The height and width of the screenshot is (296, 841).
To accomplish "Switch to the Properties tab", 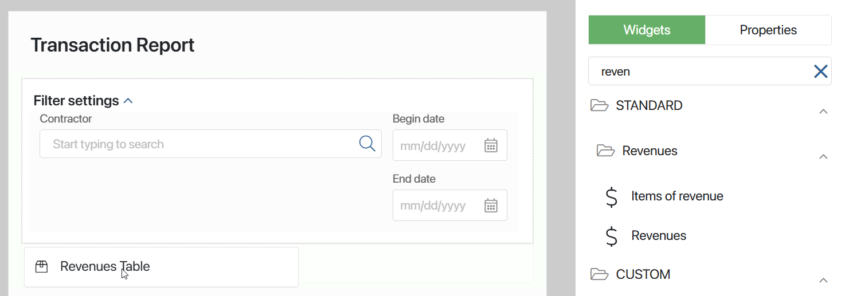I will 768,30.
